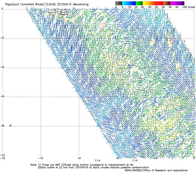Image resolution: width=196 pixels, height=172 pixels.
Task: Click the "20" legend tick label
Action: click(x=142, y=7)
